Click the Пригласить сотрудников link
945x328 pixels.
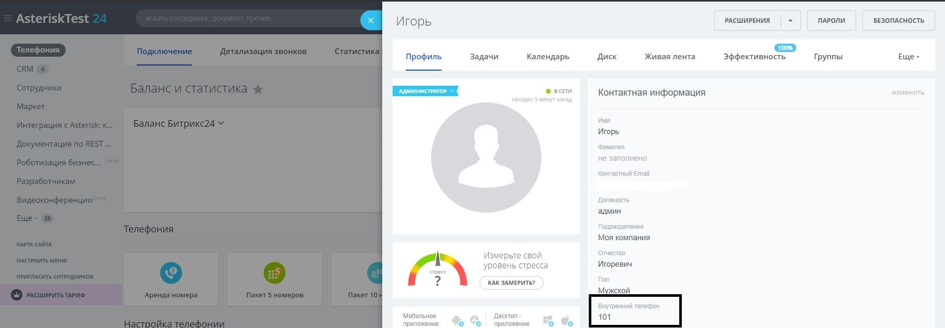pos(55,277)
